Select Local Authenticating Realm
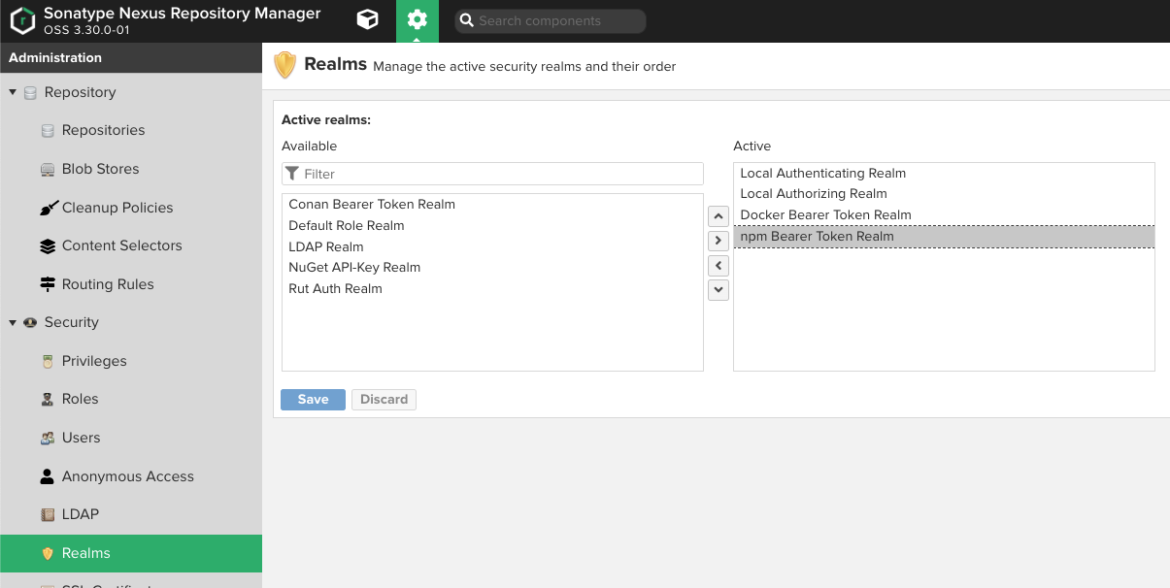 click(x=944, y=174)
